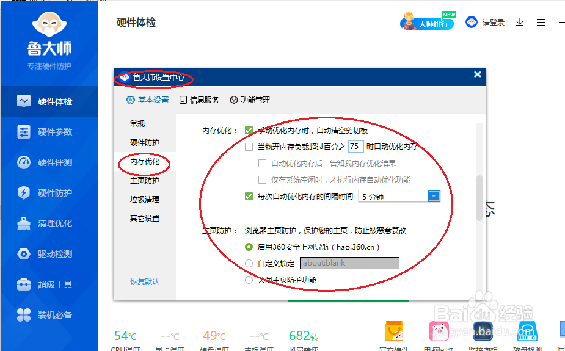The height and width of the screenshot is (351, 565).
Task: Click the download arrow icon
Action: (x=520, y=23)
